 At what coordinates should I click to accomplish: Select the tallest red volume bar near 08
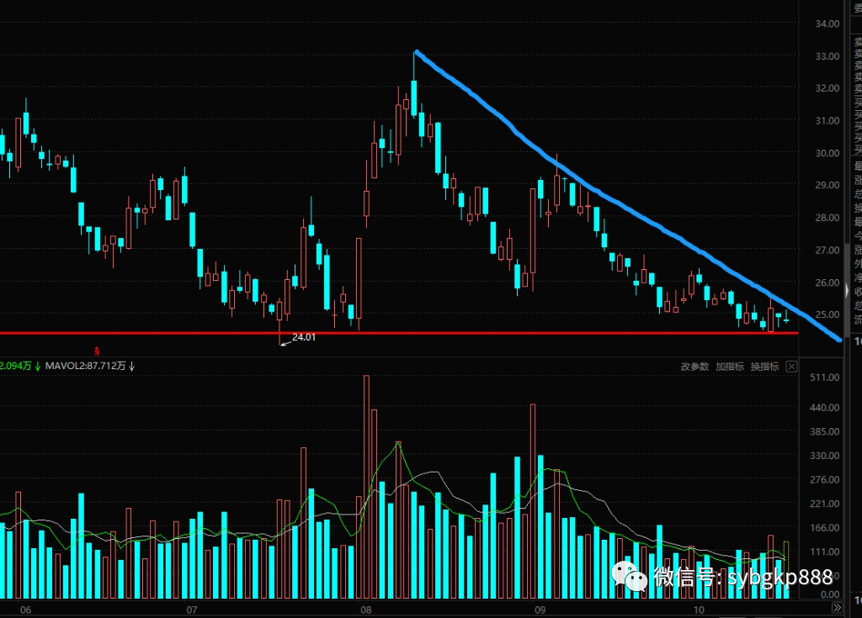click(x=367, y=488)
